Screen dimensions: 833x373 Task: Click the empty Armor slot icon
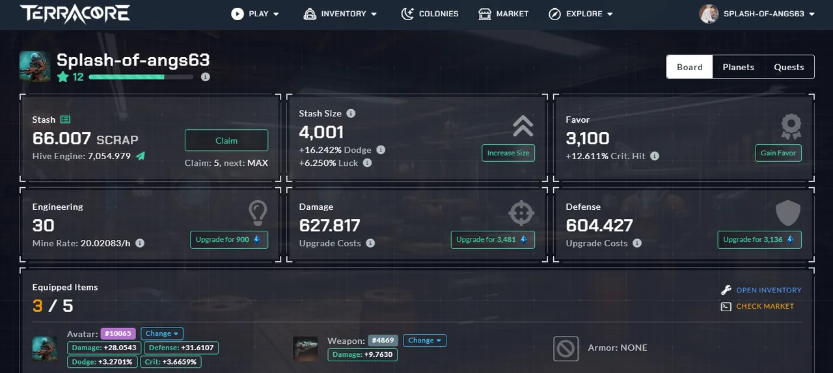click(x=566, y=348)
